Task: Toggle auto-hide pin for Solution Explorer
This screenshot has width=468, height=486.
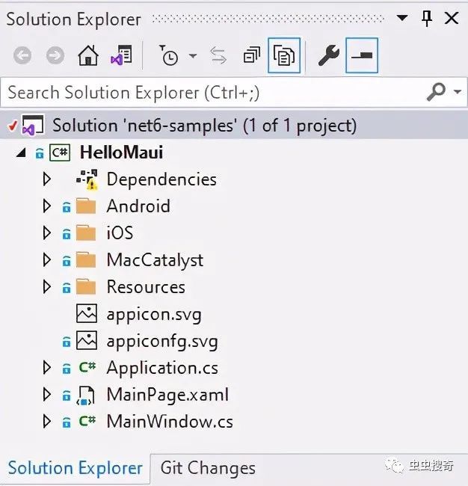Action: [427, 19]
